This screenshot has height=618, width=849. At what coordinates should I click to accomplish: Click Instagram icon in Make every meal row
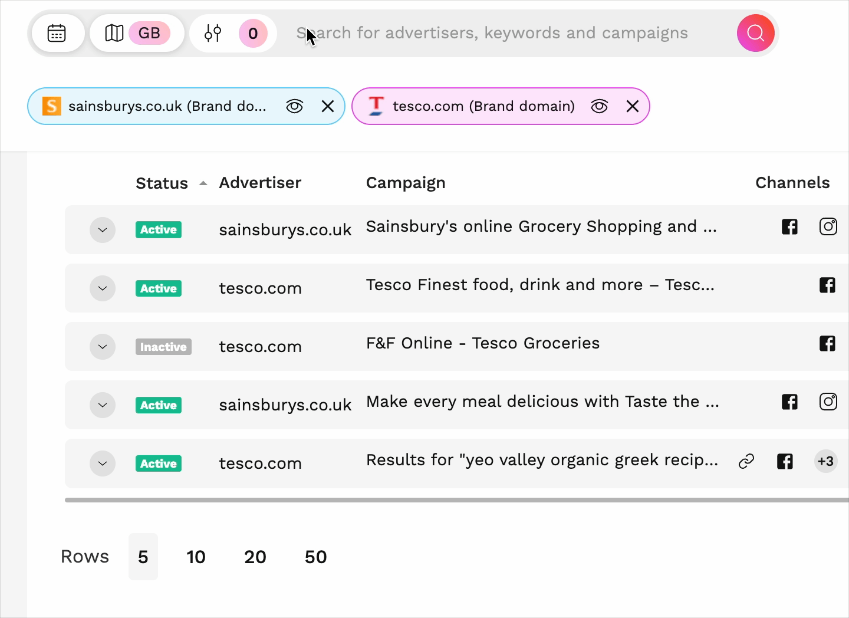click(x=828, y=402)
